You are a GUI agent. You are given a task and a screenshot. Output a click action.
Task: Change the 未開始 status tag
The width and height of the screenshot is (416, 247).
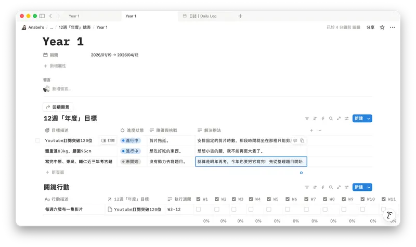pyautogui.click(x=130, y=162)
